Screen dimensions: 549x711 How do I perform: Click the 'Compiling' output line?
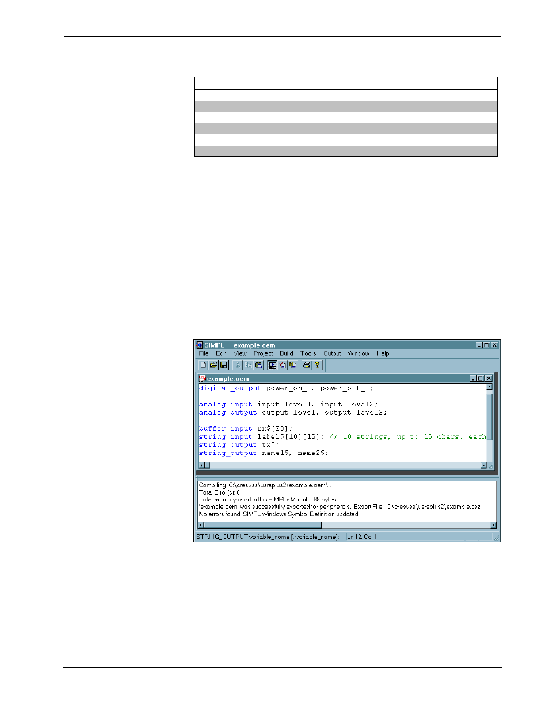(265, 485)
